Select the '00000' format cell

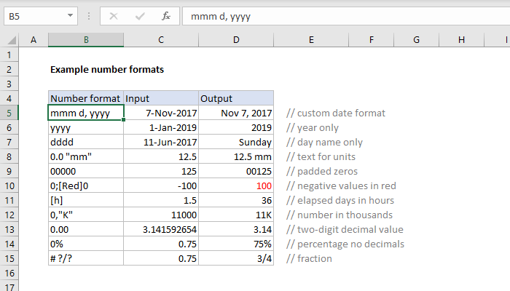[x=86, y=171]
